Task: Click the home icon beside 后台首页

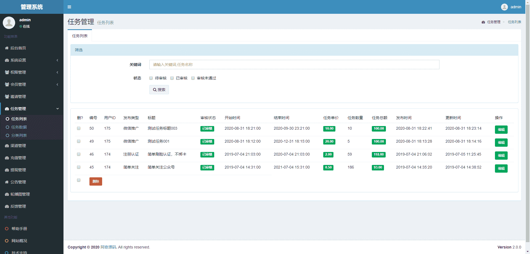Action: (x=7, y=48)
